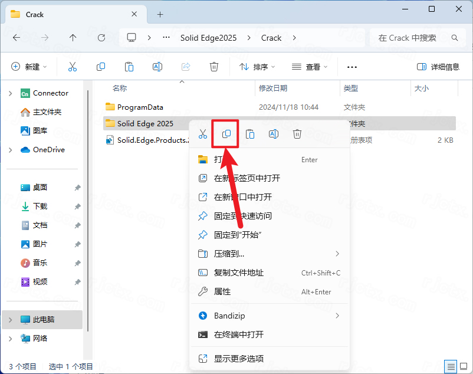
Task: Click the Rename icon in context menu
Action: 274,134
